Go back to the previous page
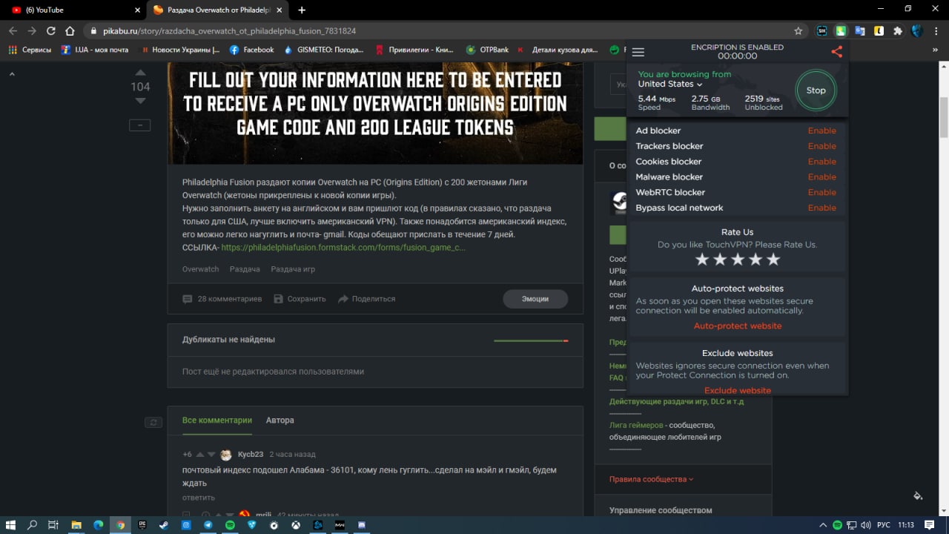The height and width of the screenshot is (534, 949). tap(13, 31)
